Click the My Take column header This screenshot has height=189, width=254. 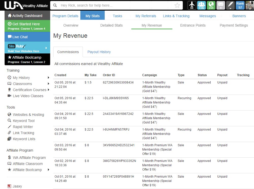tap(90, 75)
